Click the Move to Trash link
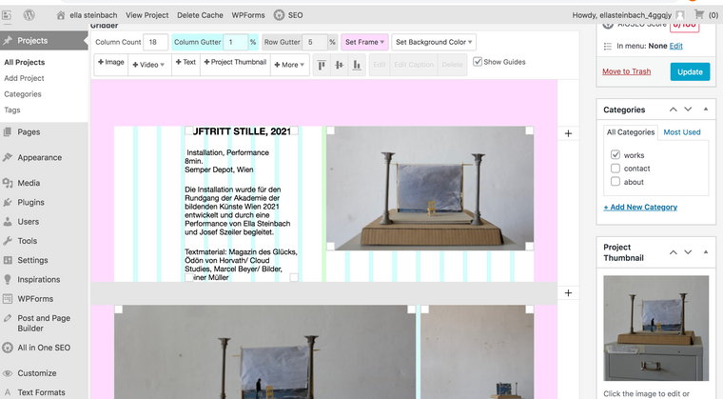723x399 pixels. [x=627, y=71]
